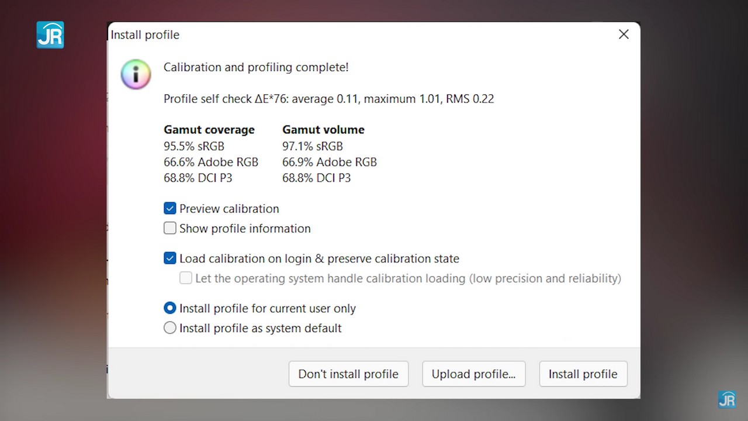The image size is (748, 421).
Task: Click the Calibration and profiling complete message
Action: [x=256, y=67]
